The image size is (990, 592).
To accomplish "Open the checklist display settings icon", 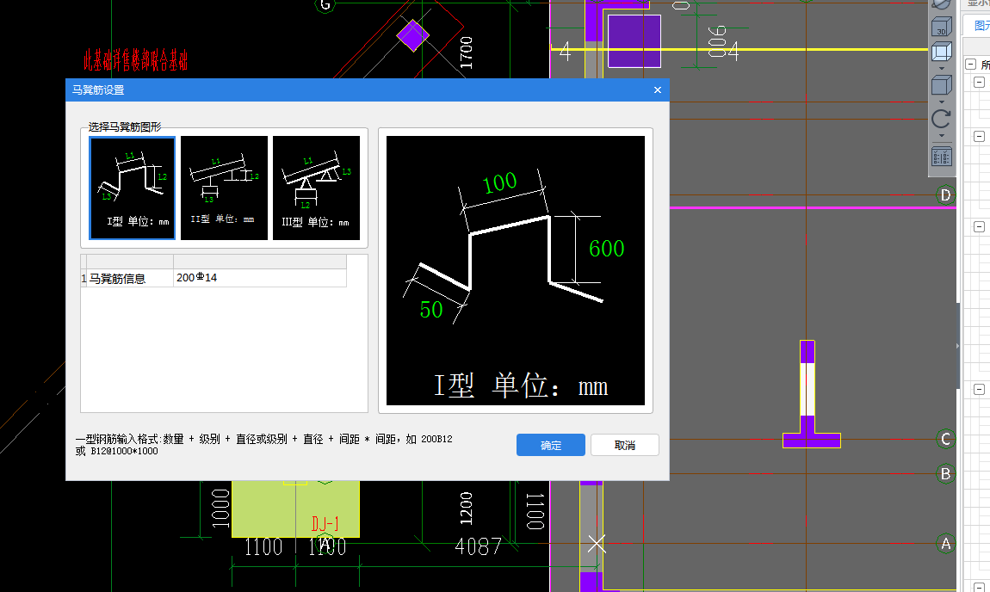I will point(942,157).
